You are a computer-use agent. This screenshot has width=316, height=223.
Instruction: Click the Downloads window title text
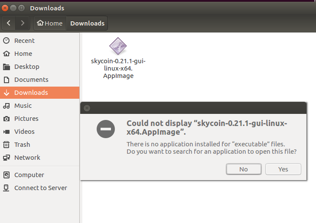click(x=47, y=8)
